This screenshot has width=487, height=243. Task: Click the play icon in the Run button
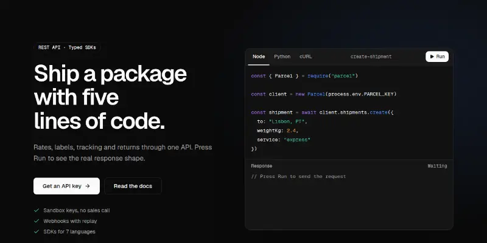432,56
